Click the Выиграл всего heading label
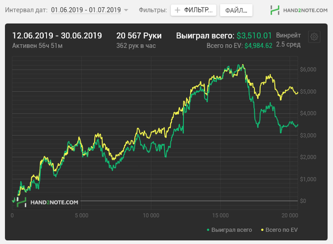Screen dimensions: 333x244 click(x=205, y=36)
